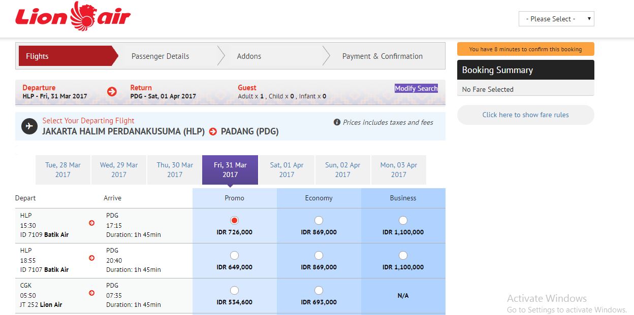
Task: Select Economy fare IDR 869,000 for ID 7107
Action: 319,256
